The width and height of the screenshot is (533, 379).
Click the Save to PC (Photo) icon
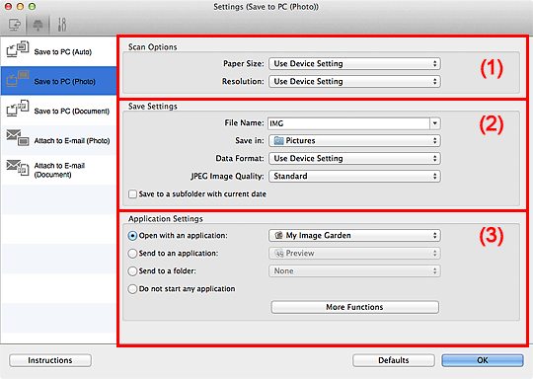point(18,79)
